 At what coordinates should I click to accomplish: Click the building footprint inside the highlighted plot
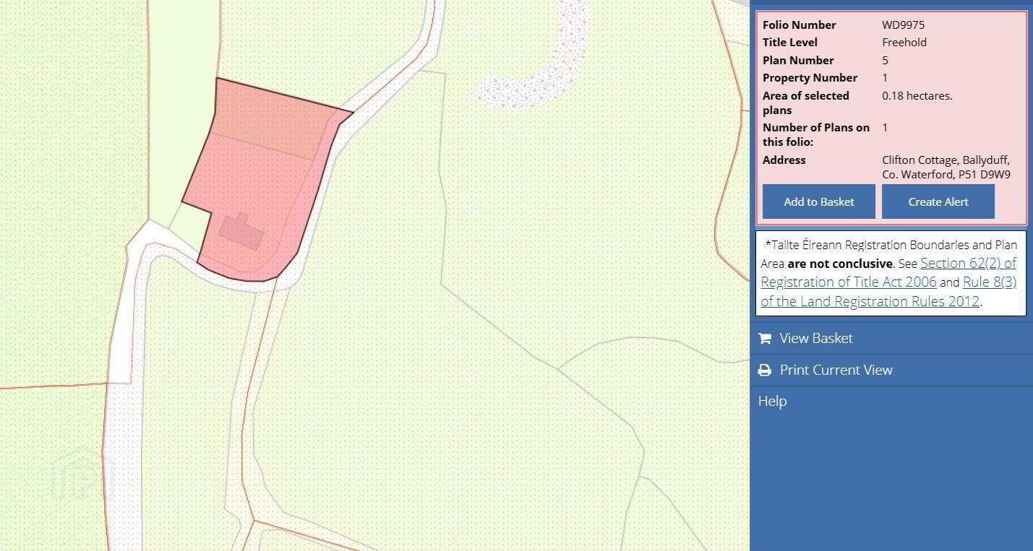(242, 232)
